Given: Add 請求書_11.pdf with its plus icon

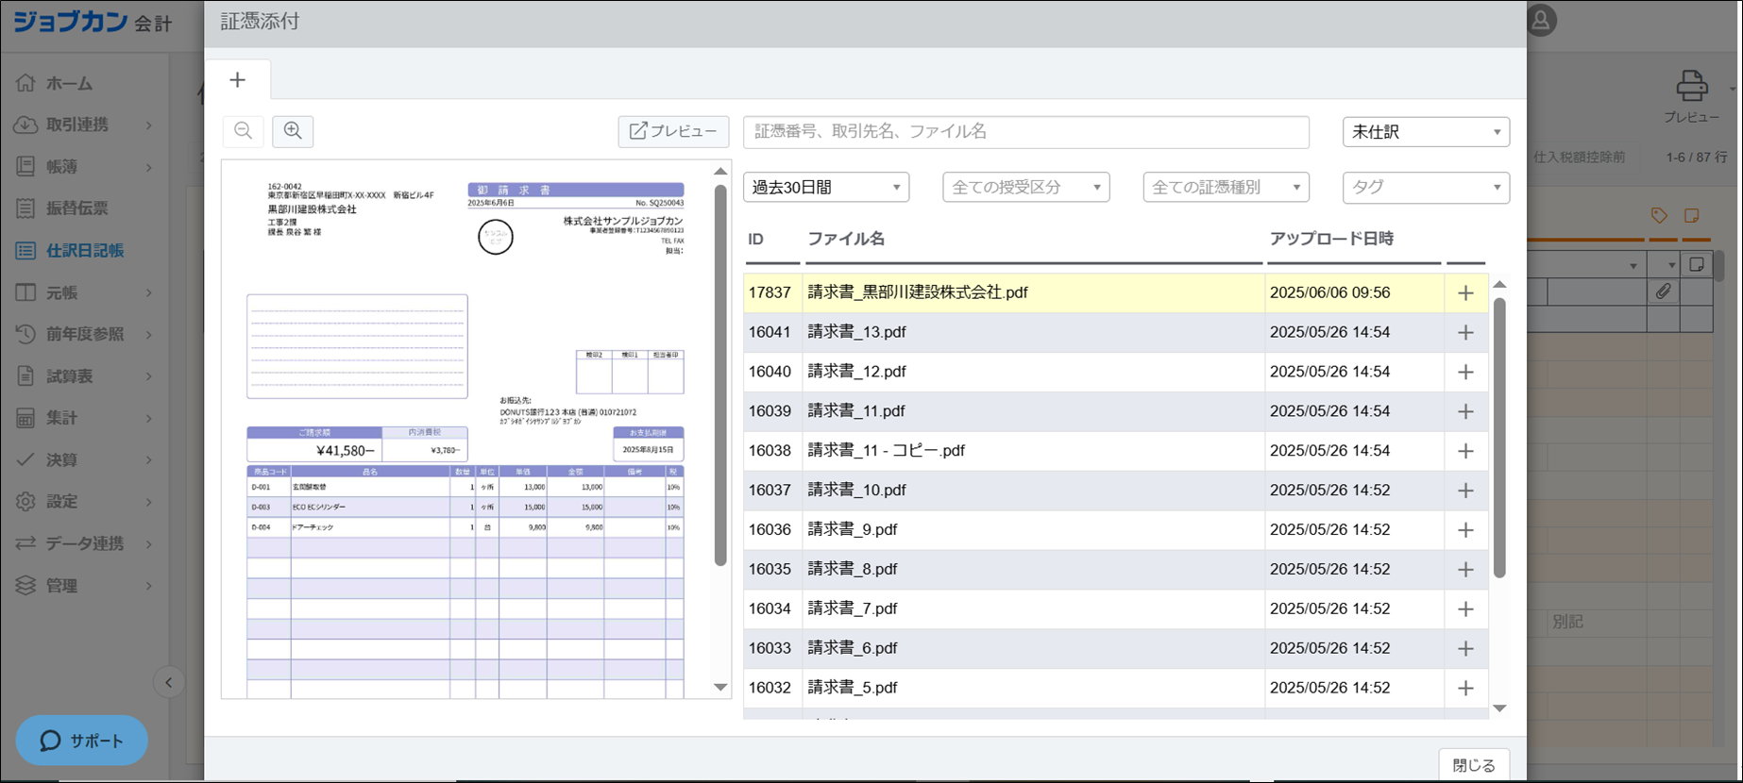Looking at the screenshot, I should click(1465, 412).
